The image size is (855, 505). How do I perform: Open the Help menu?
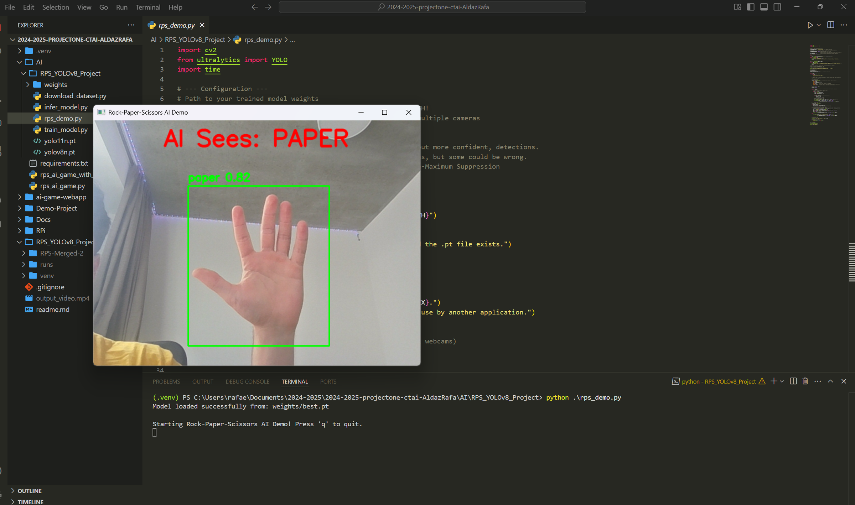(175, 7)
